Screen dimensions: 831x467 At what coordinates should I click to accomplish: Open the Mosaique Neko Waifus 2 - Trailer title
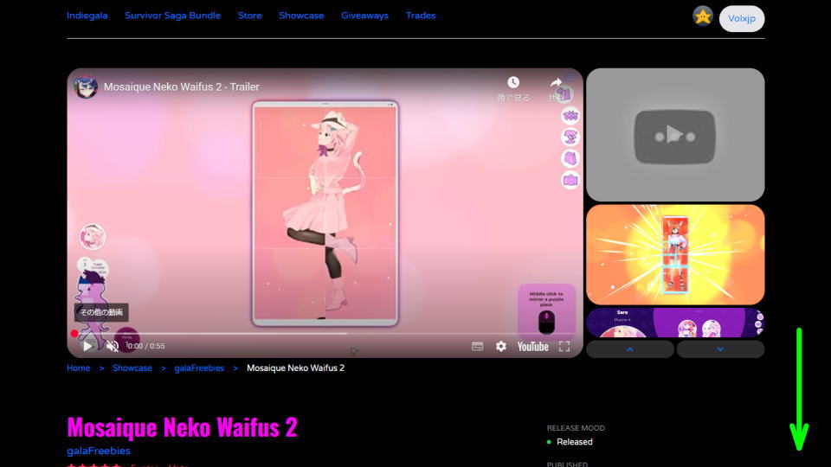[181, 86]
